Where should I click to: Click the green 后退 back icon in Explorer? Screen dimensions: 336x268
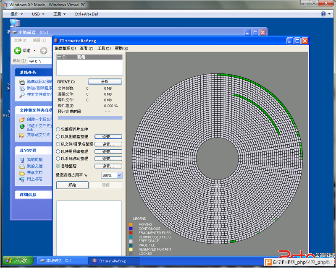tap(18, 51)
